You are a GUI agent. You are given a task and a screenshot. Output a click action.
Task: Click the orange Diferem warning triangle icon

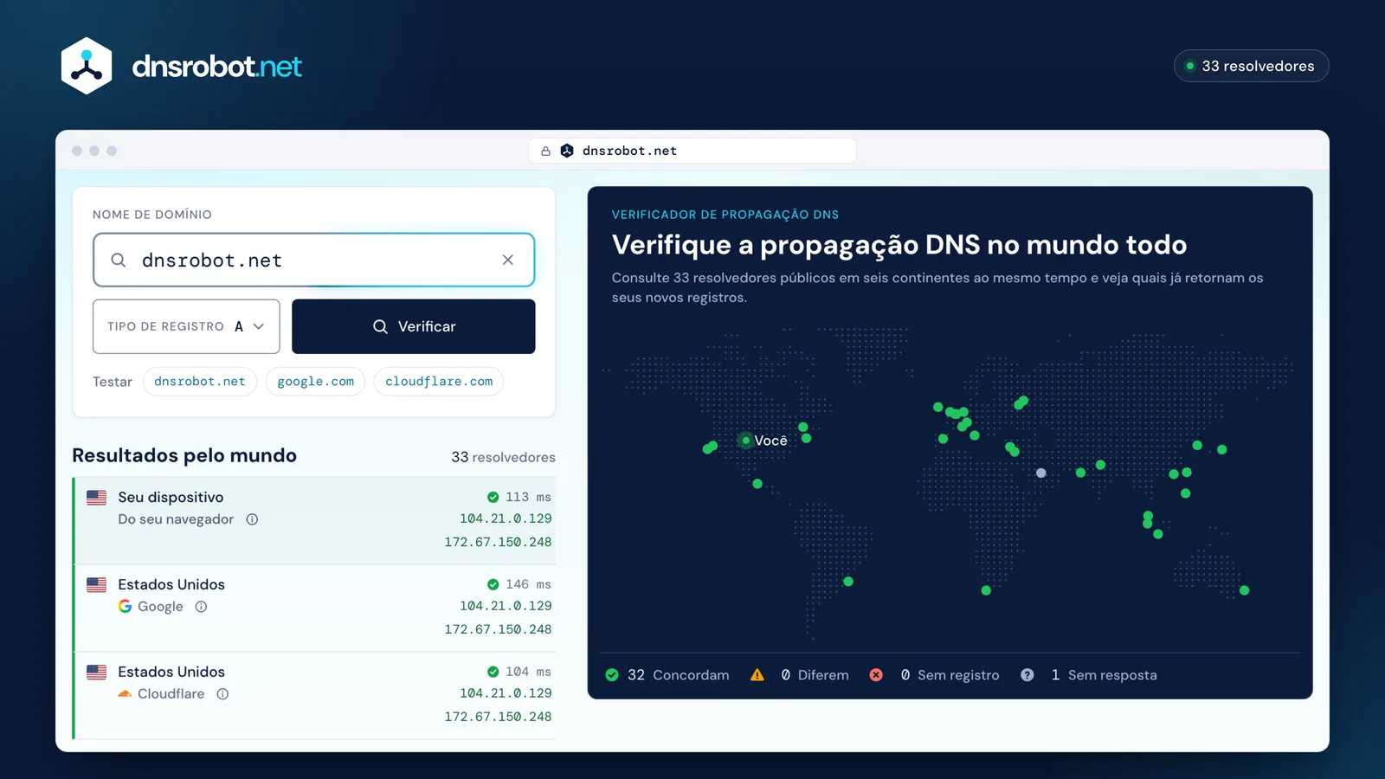[757, 675]
